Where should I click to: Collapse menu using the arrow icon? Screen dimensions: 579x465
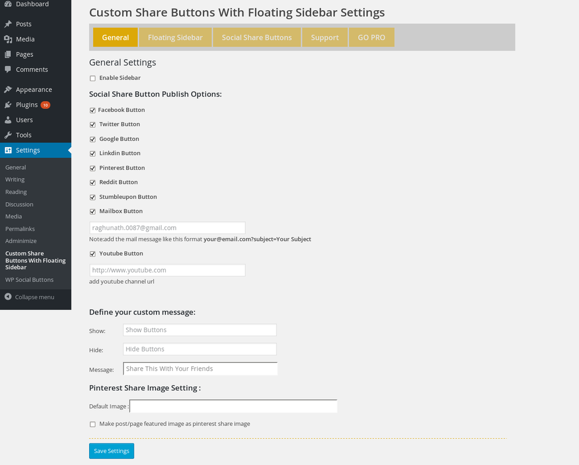[x=8, y=296]
